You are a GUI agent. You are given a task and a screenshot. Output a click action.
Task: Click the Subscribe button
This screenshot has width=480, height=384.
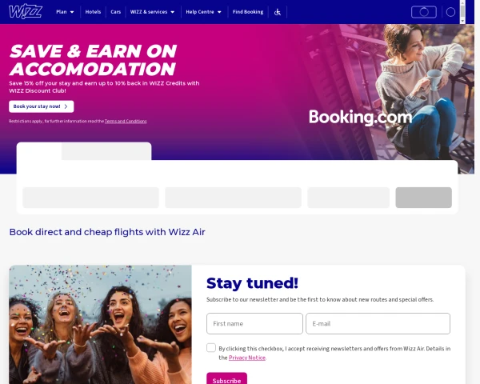[226, 378]
